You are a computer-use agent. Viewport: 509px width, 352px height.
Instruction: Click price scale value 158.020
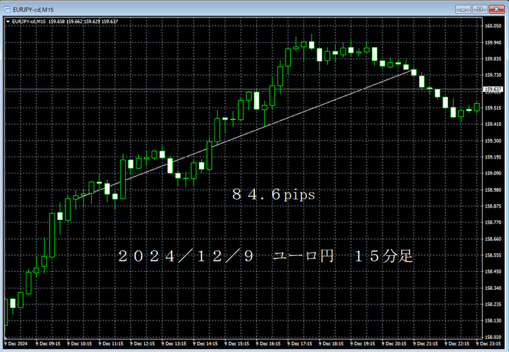(493, 337)
